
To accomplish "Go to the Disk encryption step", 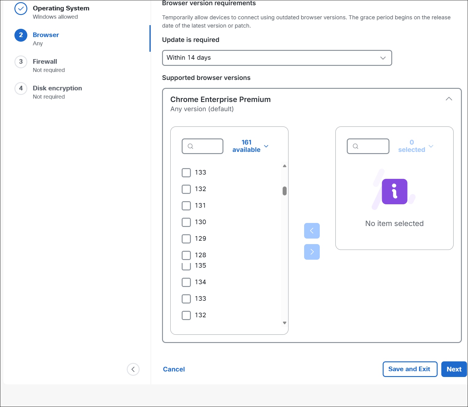I will (x=57, y=88).
